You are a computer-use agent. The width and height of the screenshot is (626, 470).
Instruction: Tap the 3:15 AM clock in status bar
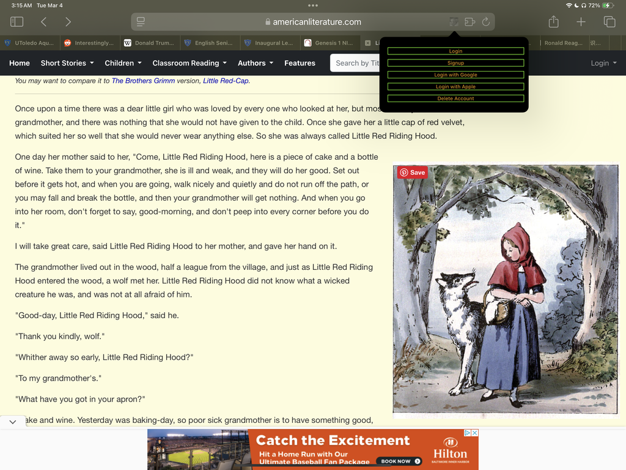click(x=21, y=6)
